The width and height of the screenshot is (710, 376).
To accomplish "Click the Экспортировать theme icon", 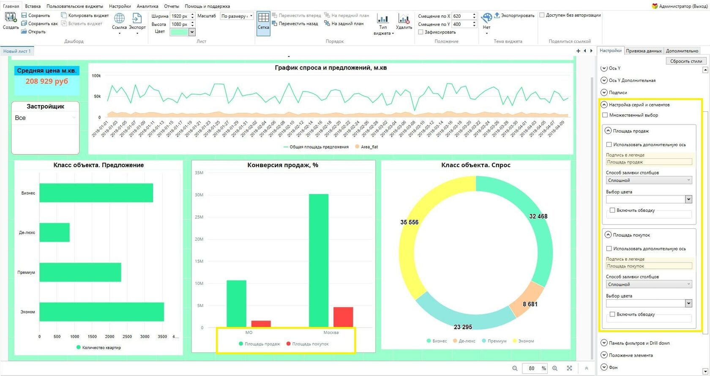I will tap(497, 15).
